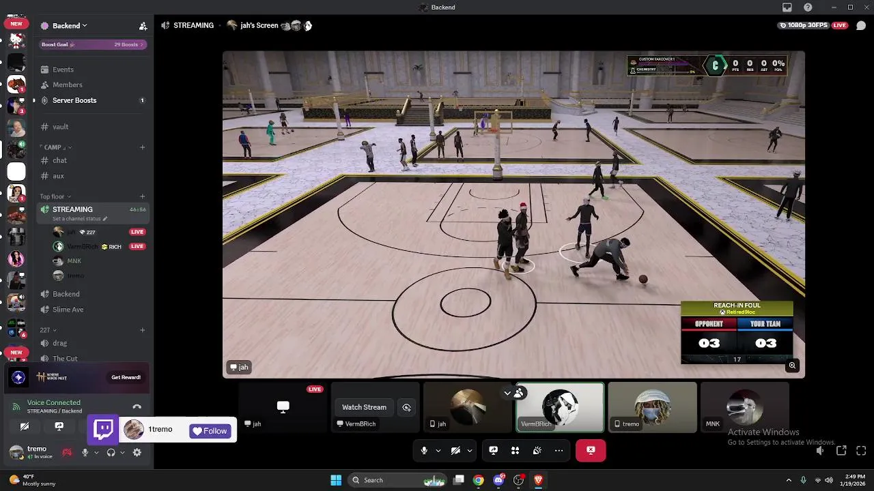Open input device options in user panel
This screenshot has height=491, width=874.
click(x=96, y=452)
